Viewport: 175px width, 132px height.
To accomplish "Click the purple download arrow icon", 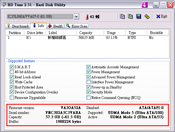I will (145, 5).
